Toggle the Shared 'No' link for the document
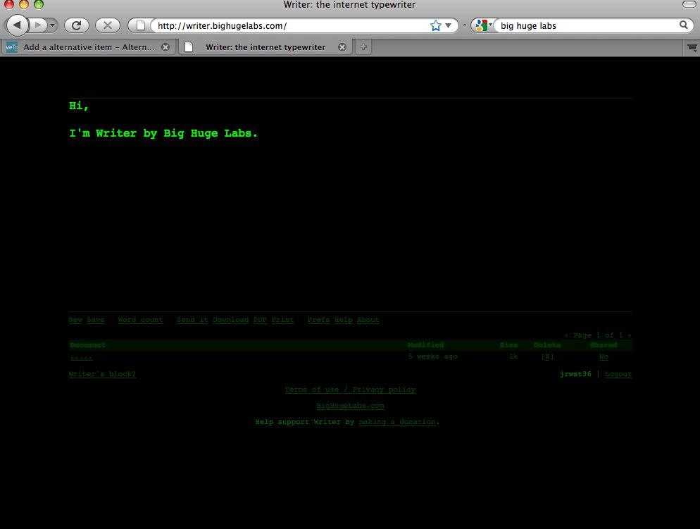Image resolution: width=700 pixels, height=529 pixels. [x=604, y=356]
